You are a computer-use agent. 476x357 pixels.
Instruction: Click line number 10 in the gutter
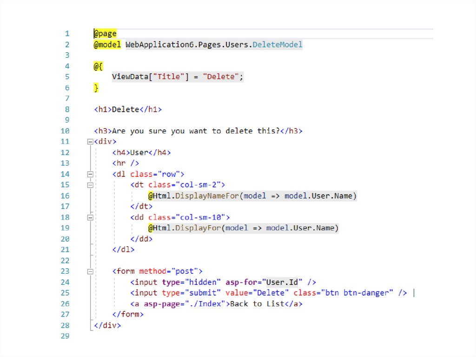pyautogui.click(x=65, y=131)
